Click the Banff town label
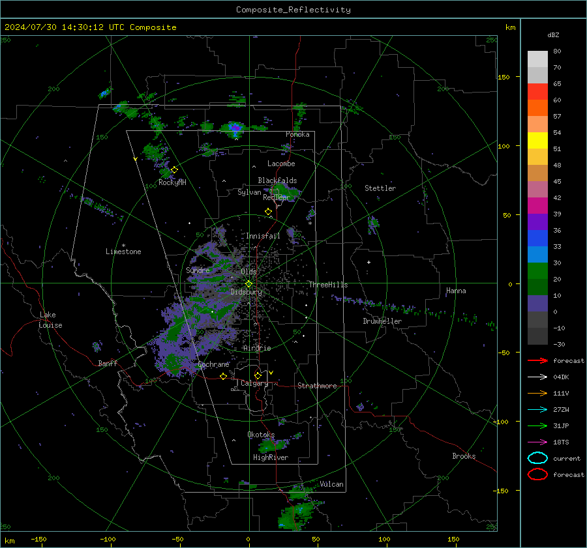Screen dimensions: 587x548 (x=108, y=363)
